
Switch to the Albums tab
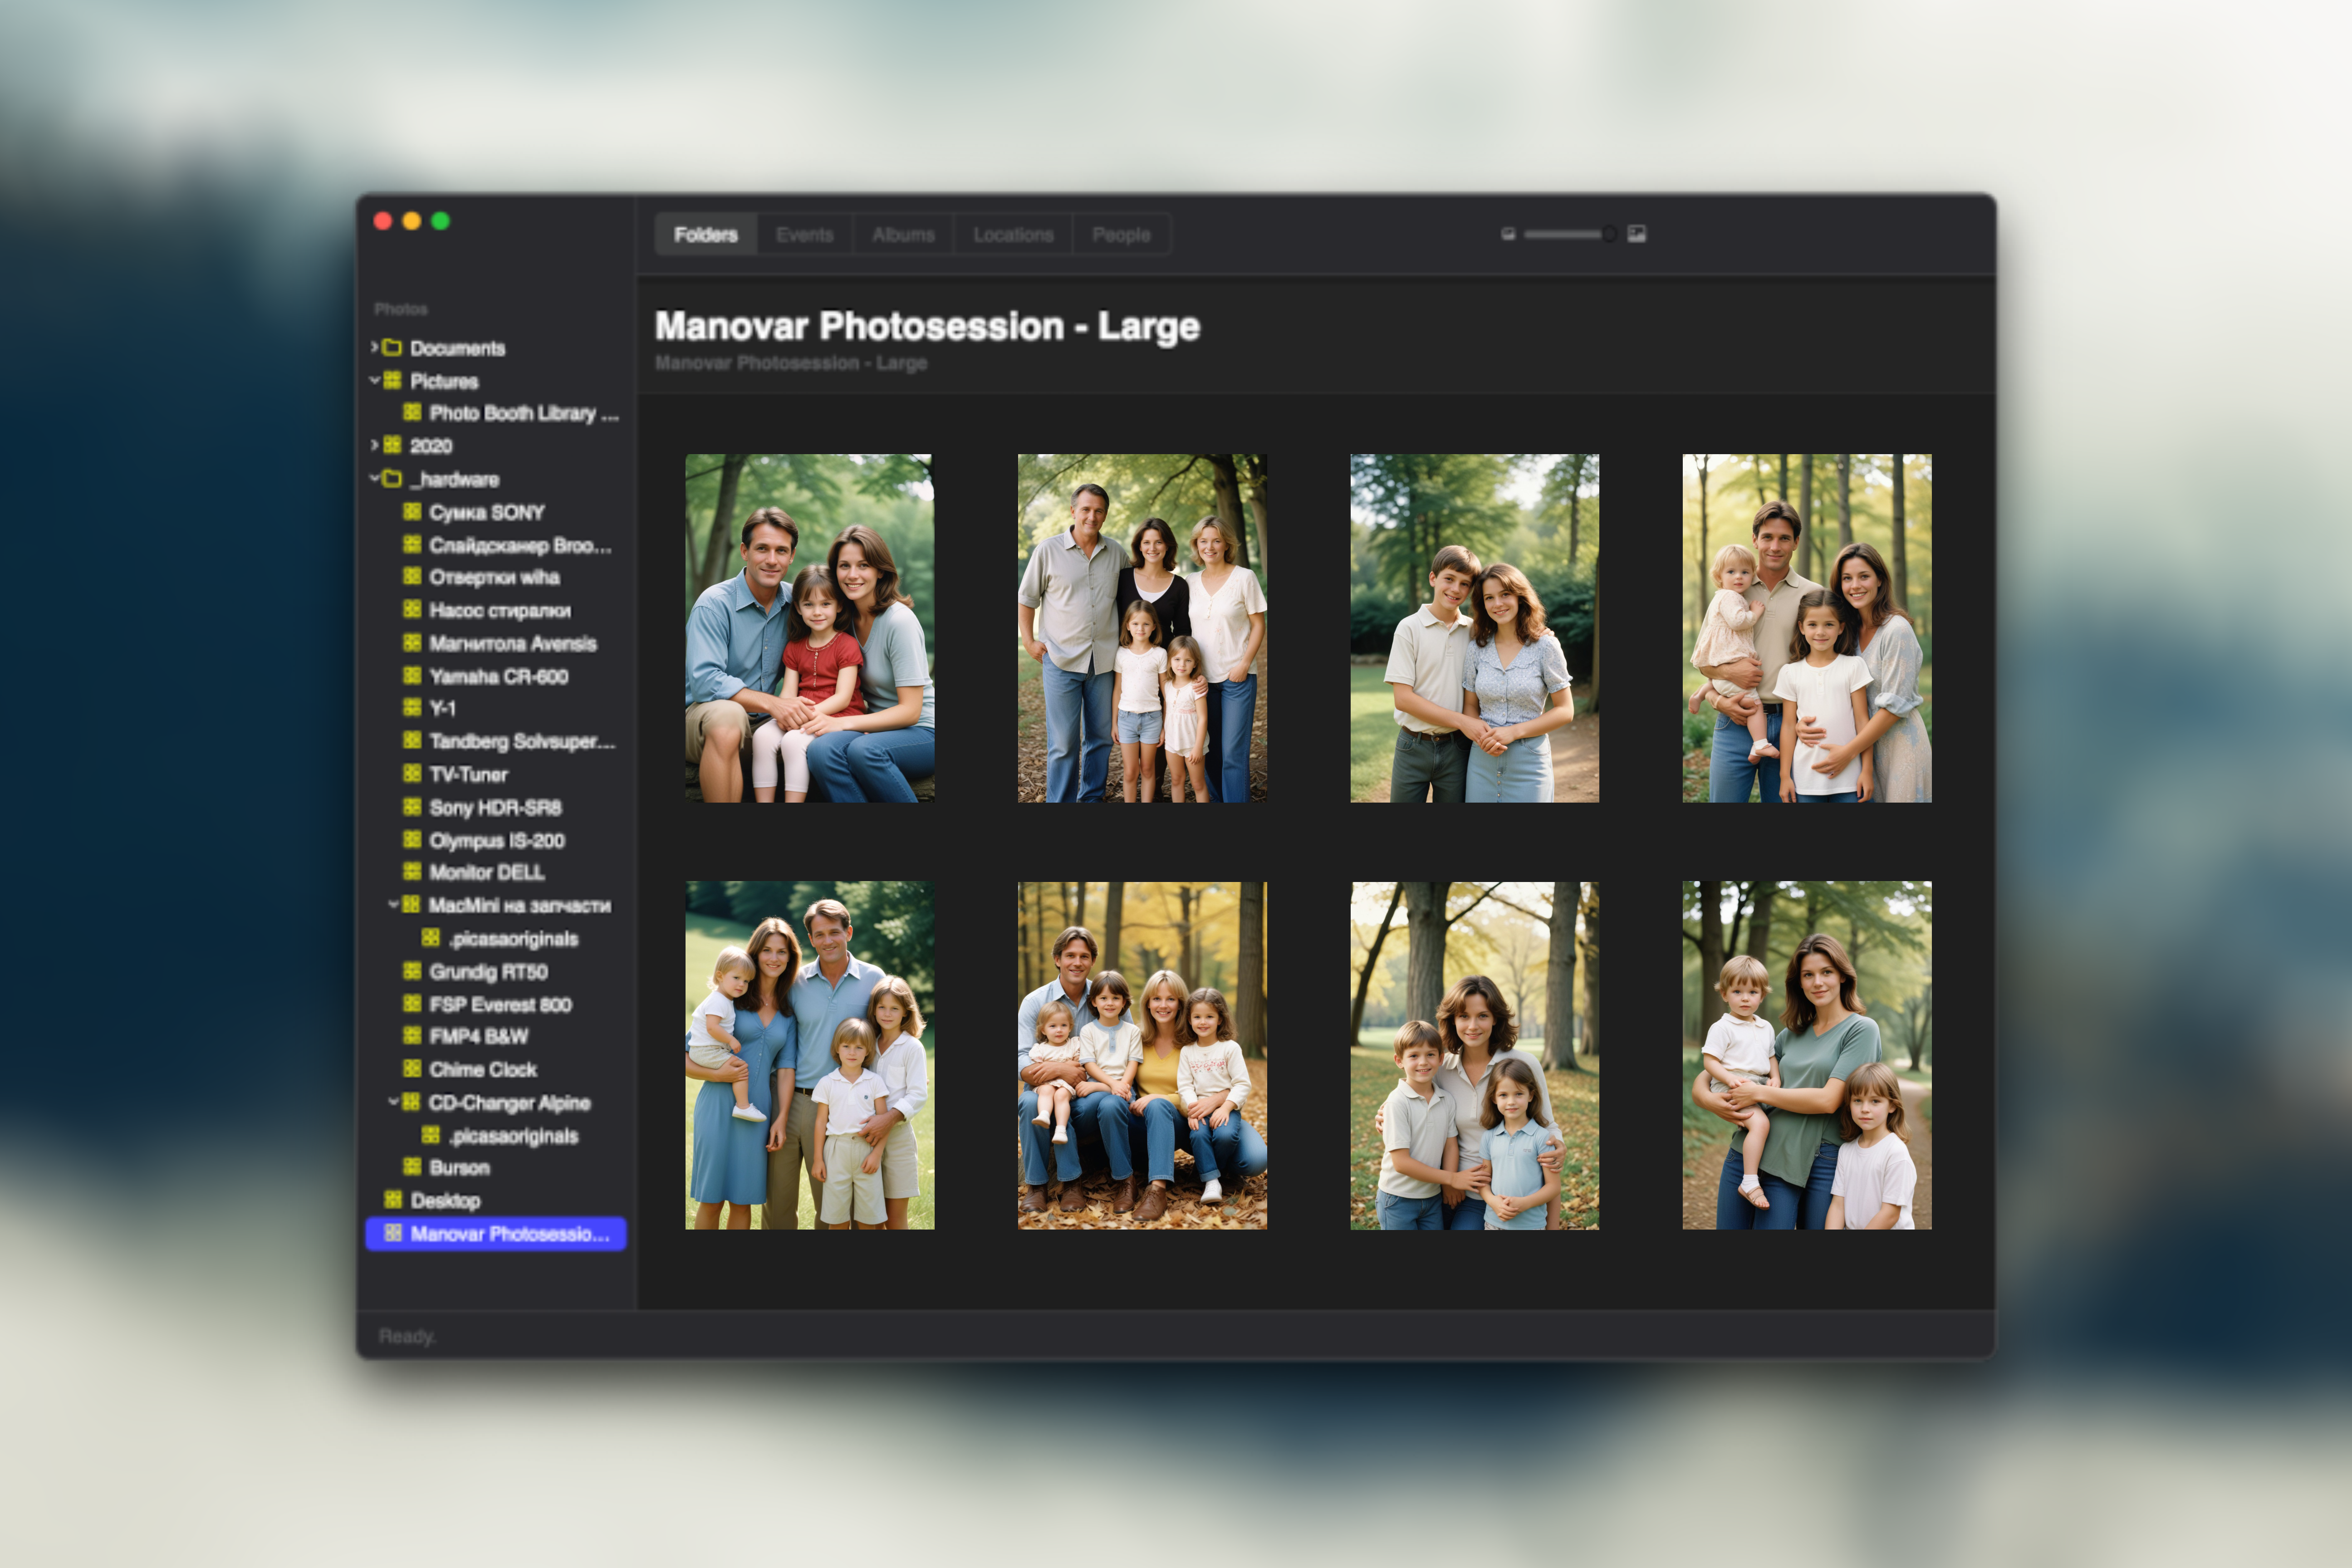[x=902, y=234]
